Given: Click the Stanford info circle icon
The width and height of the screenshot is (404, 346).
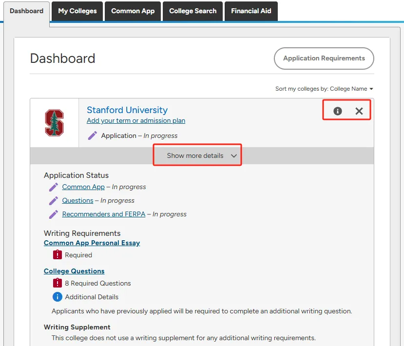Looking at the screenshot, I should [337, 111].
